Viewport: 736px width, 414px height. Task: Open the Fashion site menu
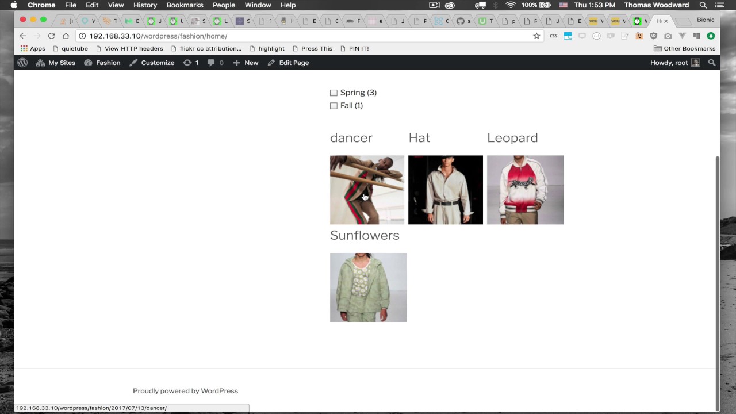(102, 63)
